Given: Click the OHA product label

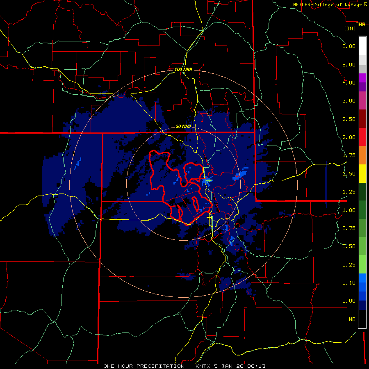Looking at the screenshot, I should click(x=360, y=25).
